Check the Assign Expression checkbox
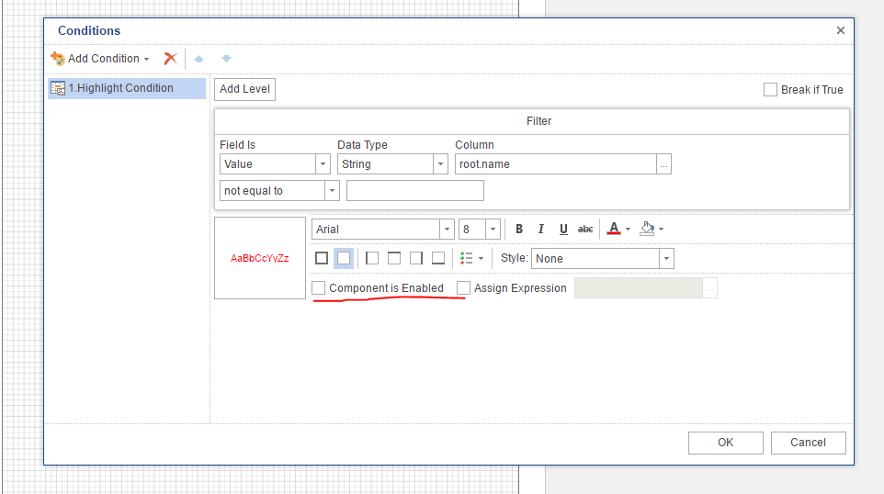 (x=463, y=287)
